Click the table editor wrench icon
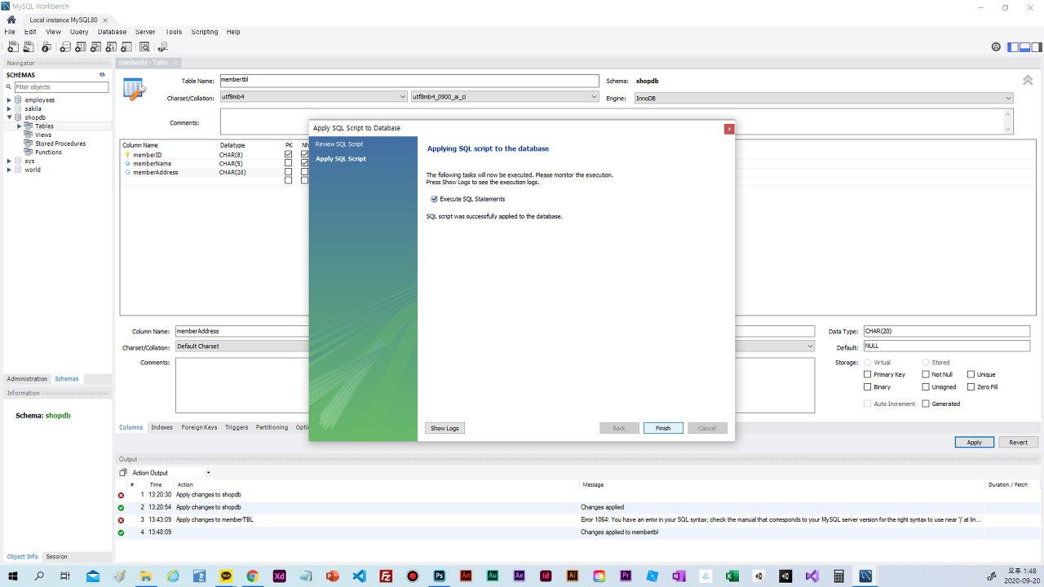 pyautogui.click(x=135, y=89)
